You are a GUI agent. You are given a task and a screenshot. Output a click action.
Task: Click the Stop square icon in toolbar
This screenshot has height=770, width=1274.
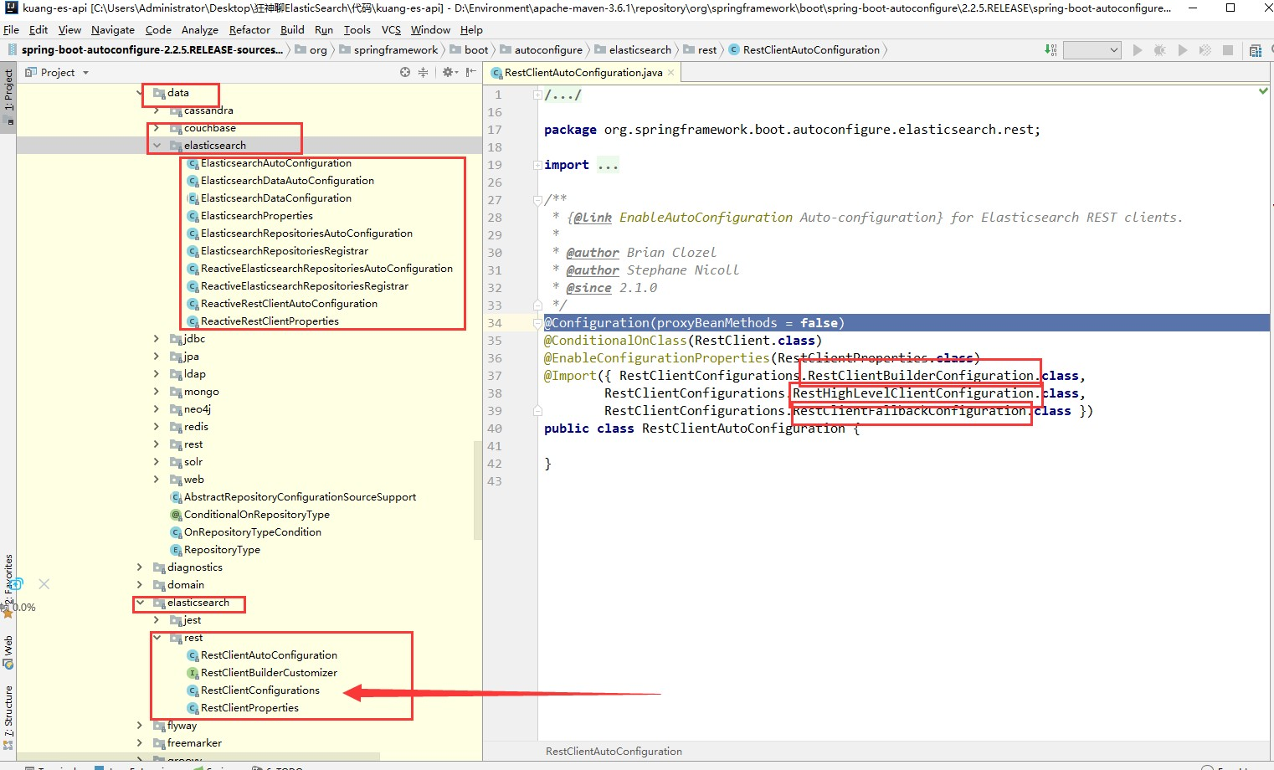point(1228,50)
